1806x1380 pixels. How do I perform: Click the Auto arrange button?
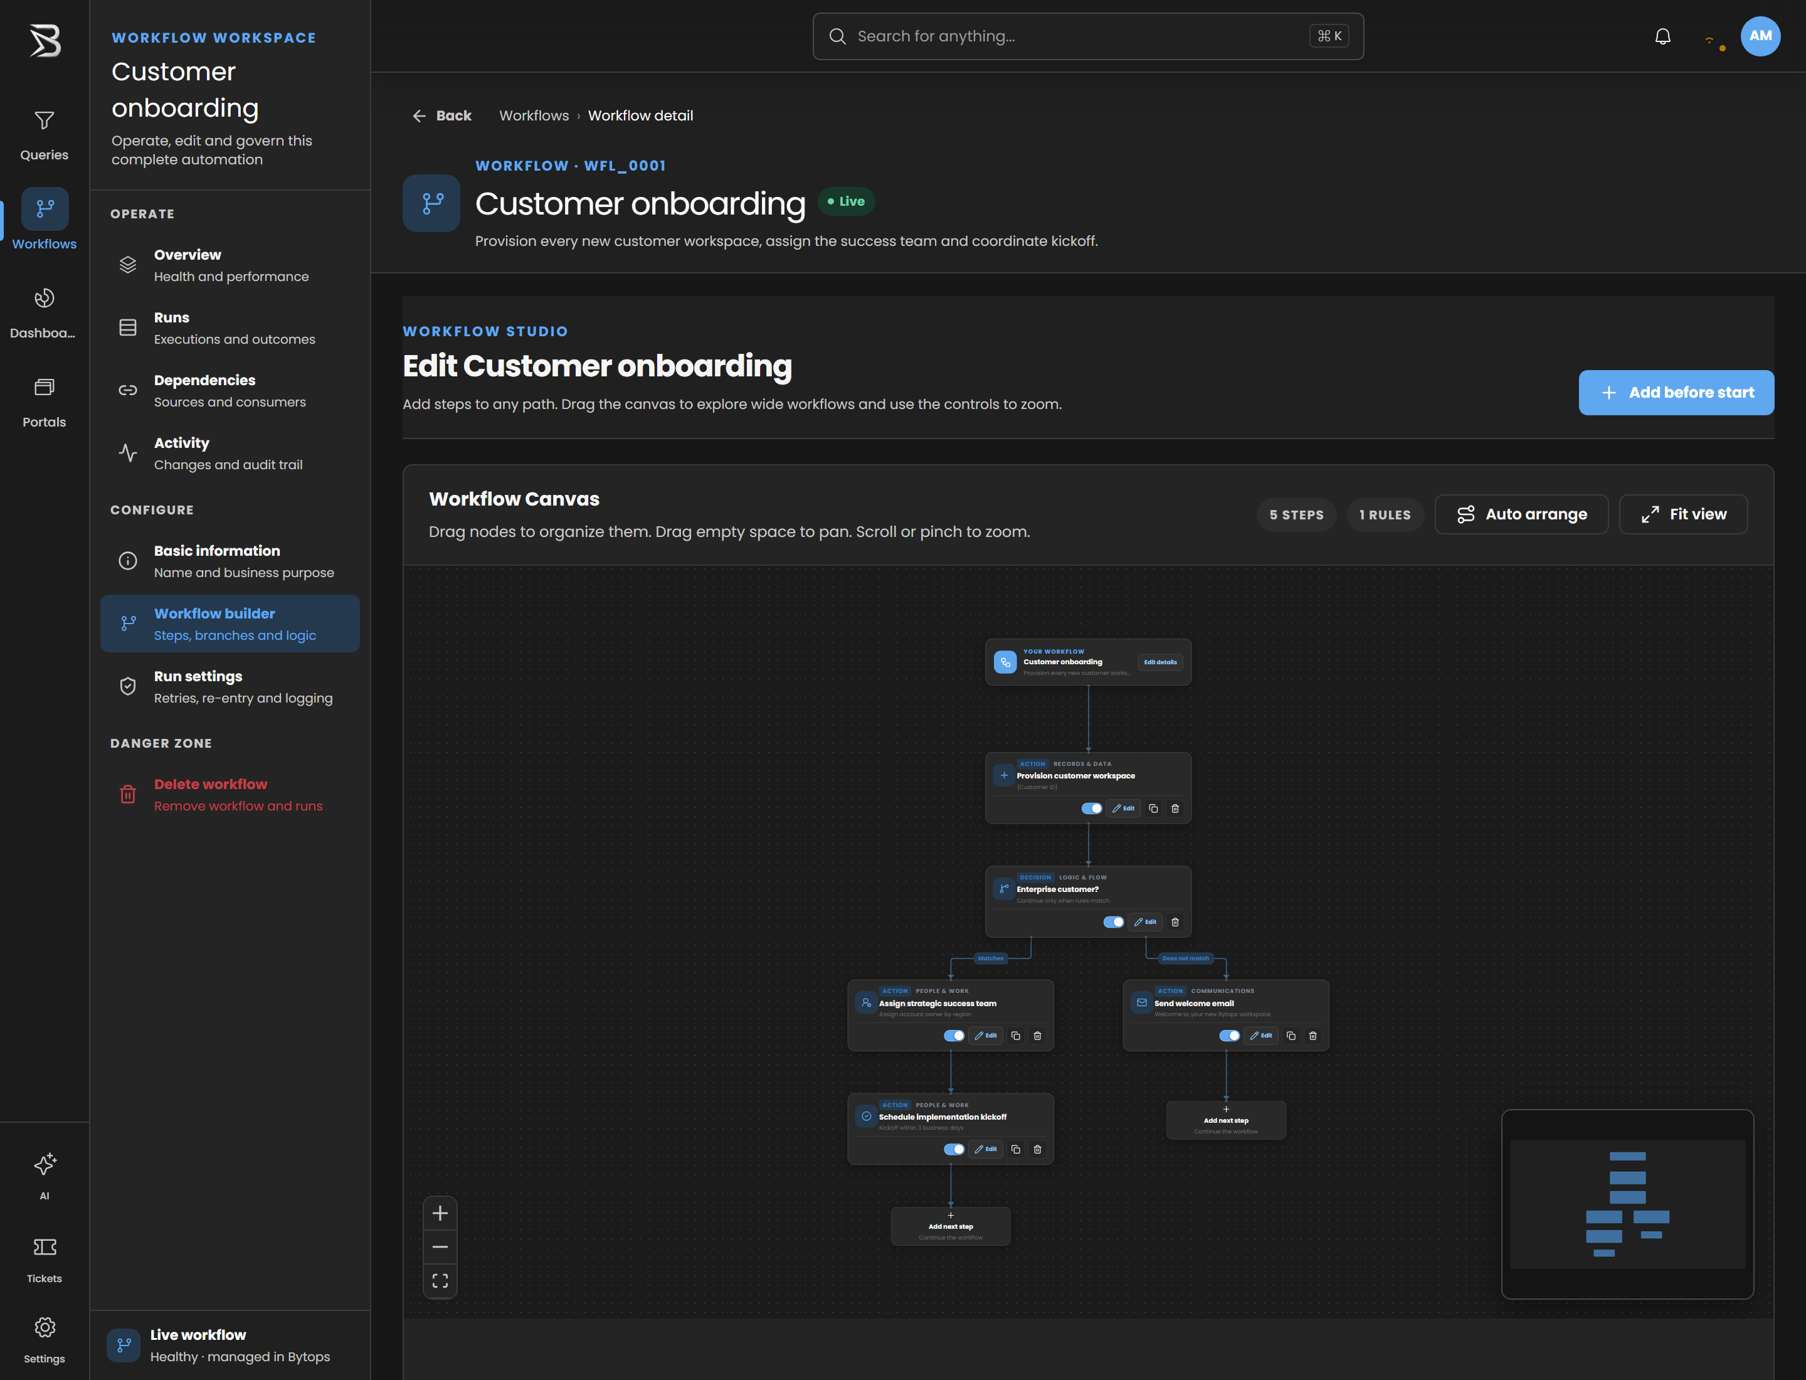point(1521,514)
